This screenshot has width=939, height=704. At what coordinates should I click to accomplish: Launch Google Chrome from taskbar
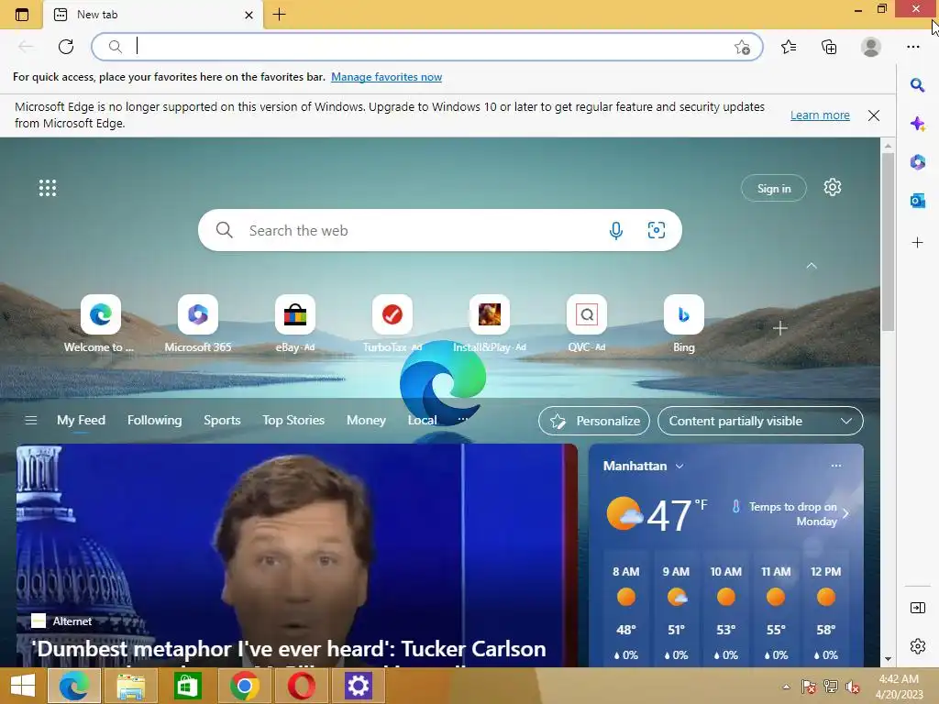click(x=244, y=686)
